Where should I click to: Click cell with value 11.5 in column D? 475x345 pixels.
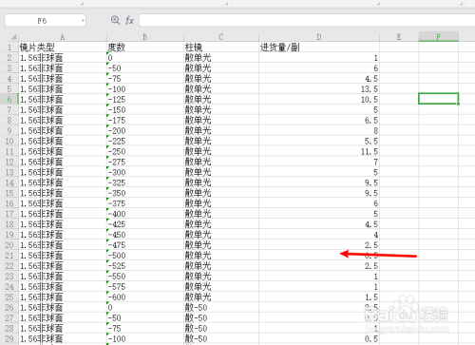coord(319,151)
